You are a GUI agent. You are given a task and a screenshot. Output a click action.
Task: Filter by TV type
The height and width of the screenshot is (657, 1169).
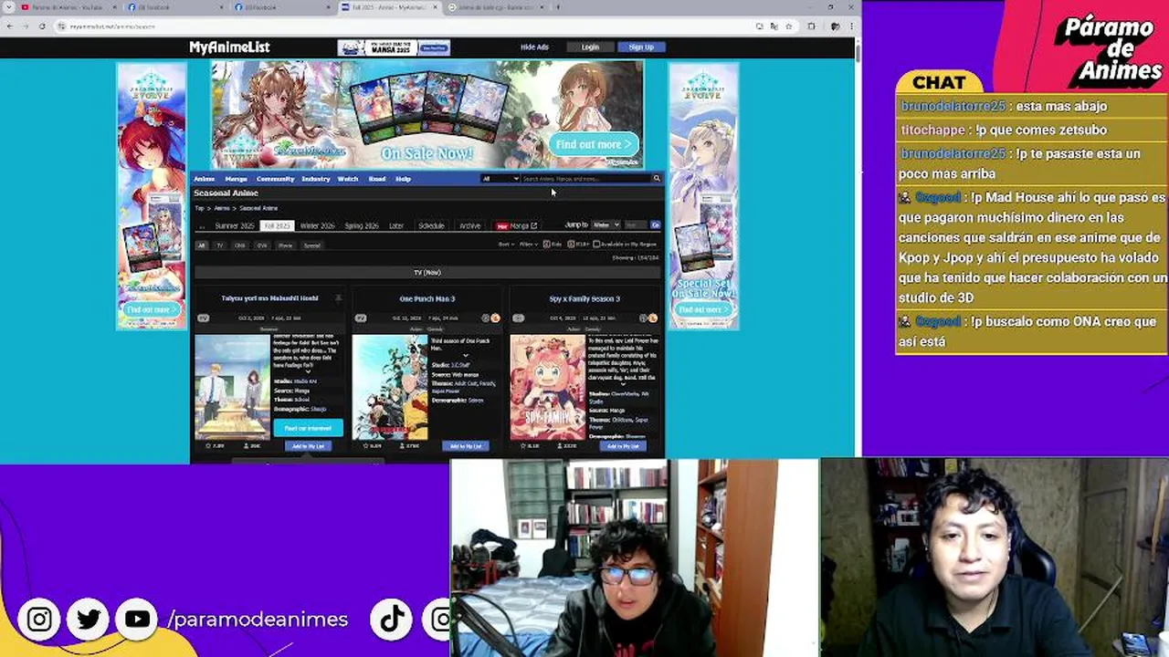point(219,245)
